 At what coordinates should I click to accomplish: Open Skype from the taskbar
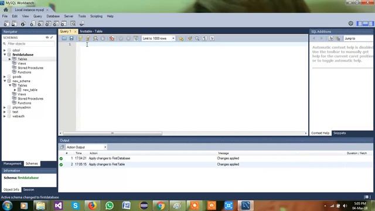tap(76, 206)
